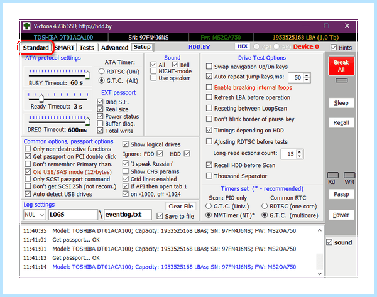Click the LOGS folder input field
This screenshot has height=297, width=377.
point(73,215)
